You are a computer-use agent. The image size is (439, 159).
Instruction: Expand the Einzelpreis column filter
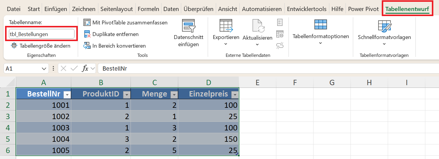[235, 95]
